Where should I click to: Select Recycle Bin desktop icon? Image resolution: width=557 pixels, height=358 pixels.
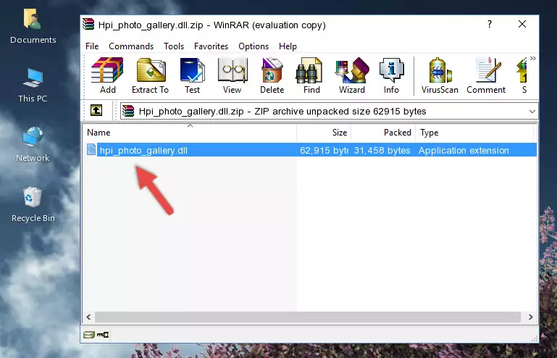point(33,205)
